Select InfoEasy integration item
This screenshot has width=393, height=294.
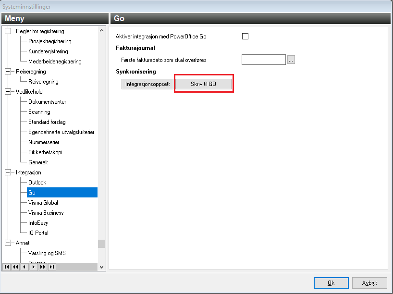click(38, 223)
